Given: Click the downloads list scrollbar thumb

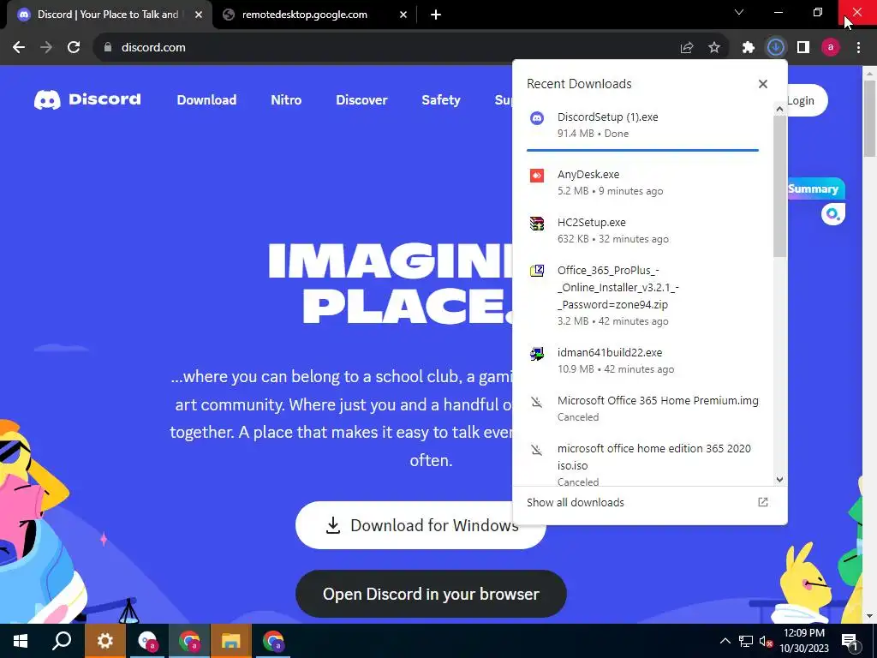Looking at the screenshot, I should 779,186.
